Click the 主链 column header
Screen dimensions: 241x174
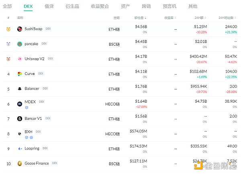coord(116,18)
